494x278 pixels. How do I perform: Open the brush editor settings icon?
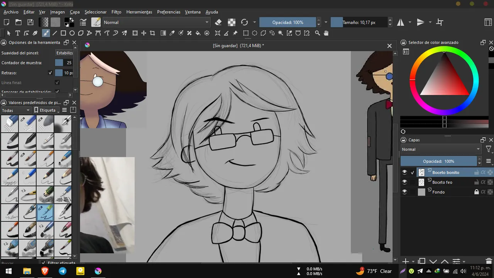(x=83, y=22)
